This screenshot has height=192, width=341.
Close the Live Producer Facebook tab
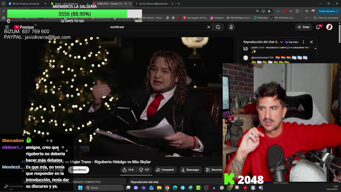click(x=45, y=4)
